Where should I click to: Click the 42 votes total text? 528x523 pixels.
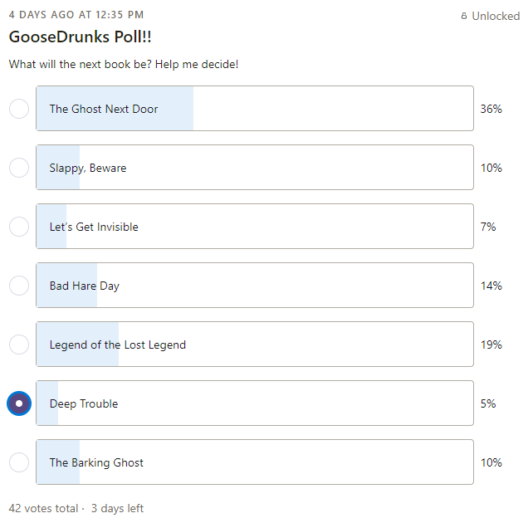point(43,508)
